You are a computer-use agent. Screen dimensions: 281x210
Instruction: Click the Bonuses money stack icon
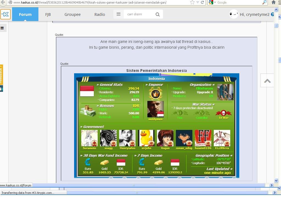pyautogui.click(x=88, y=111)
